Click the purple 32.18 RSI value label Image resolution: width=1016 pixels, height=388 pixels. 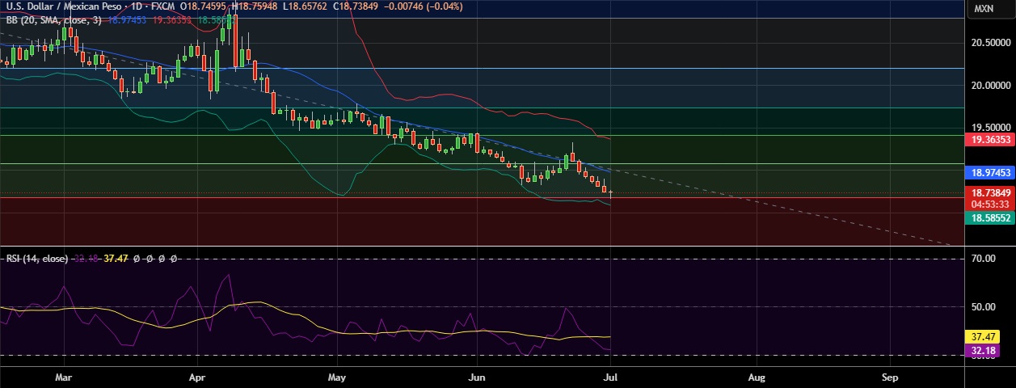[x=982, y=351]
